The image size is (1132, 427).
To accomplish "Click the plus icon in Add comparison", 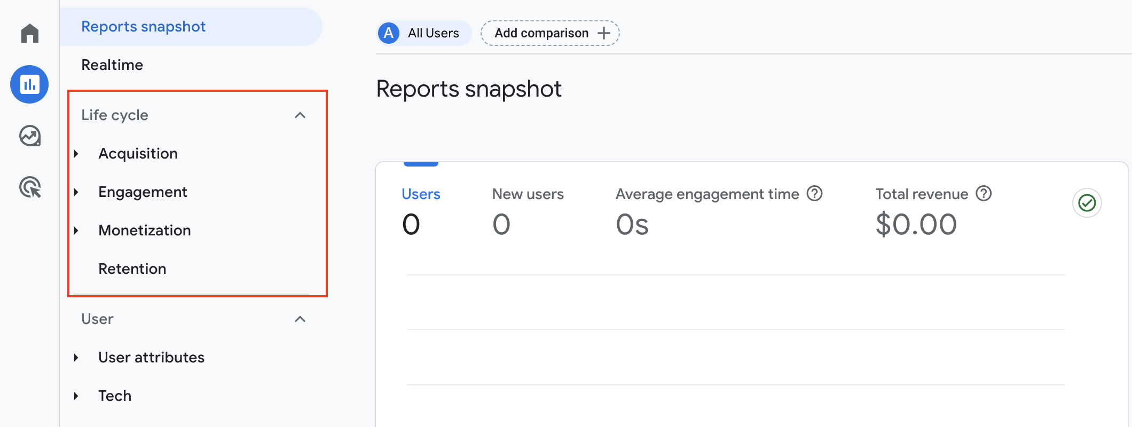I will pos(604,33).
